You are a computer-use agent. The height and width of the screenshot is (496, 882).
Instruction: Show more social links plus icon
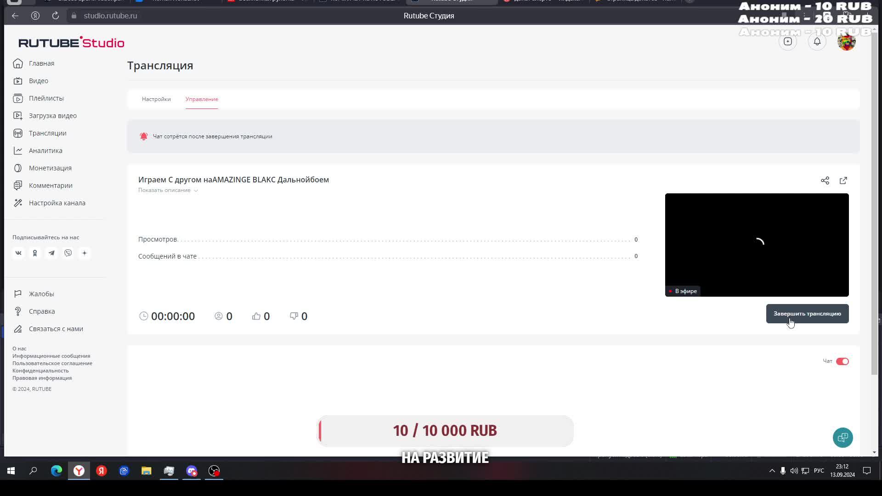pyautogui.click(x=85, y=253)
